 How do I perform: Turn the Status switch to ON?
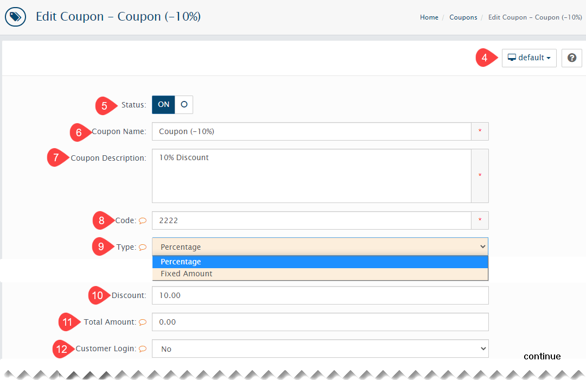[163, 105]
